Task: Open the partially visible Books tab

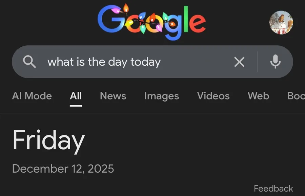Action: click(x=296, y=96)
